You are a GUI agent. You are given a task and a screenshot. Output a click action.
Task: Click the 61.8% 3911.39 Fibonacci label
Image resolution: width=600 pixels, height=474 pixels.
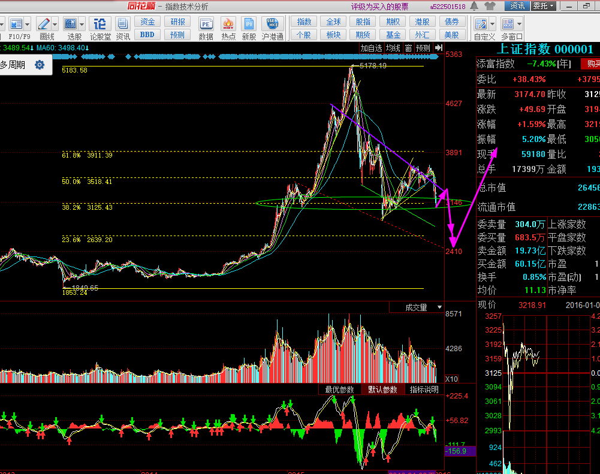[x=88, y=155]
